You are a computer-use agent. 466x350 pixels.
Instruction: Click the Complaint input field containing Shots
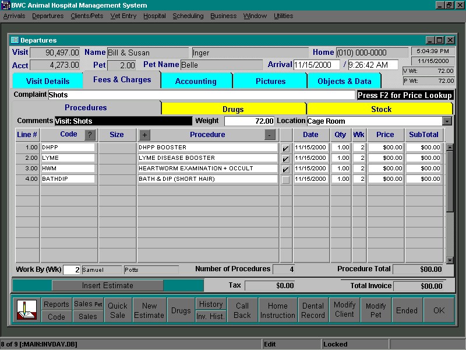tap(202, 95)
